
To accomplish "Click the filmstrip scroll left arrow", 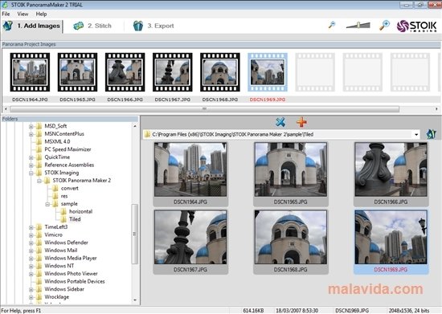I will (6, 108).
